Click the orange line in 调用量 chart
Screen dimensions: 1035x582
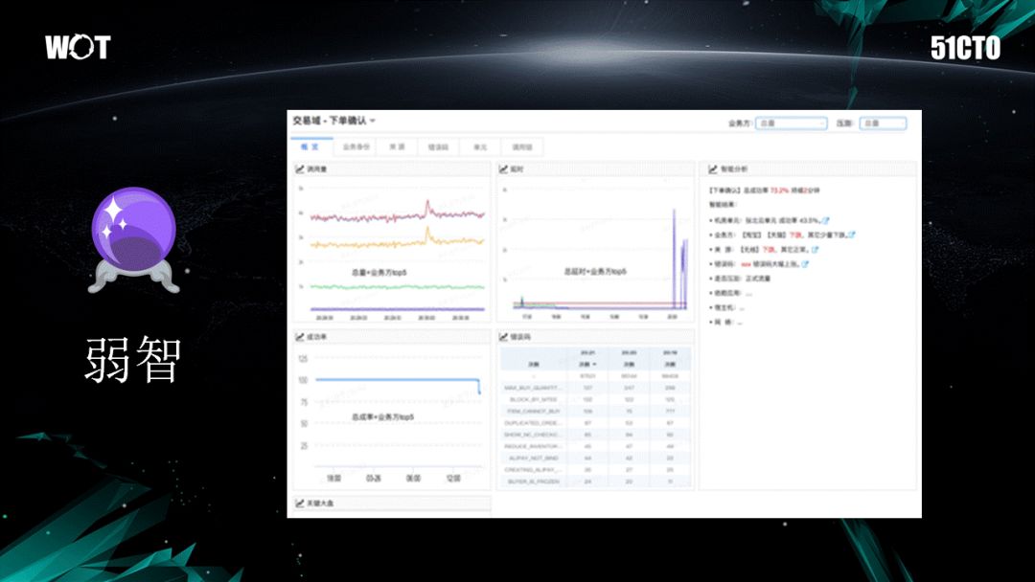[398, 242]
